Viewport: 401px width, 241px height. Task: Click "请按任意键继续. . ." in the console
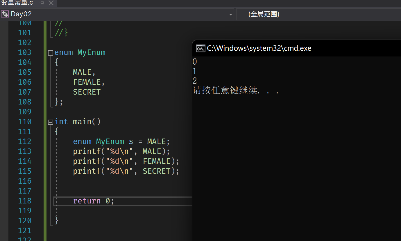236,91
